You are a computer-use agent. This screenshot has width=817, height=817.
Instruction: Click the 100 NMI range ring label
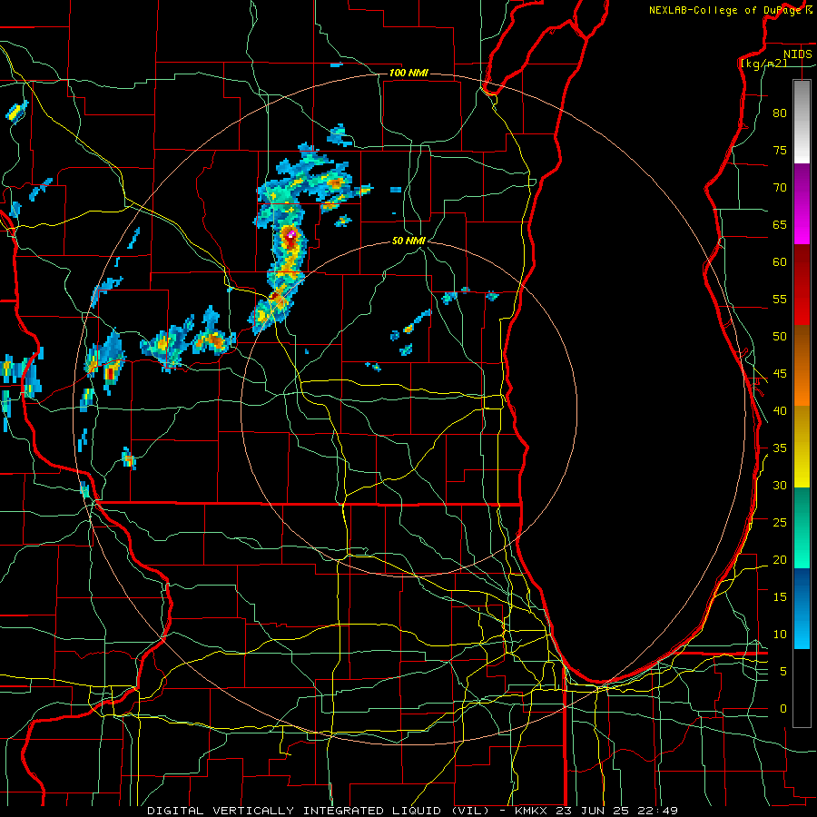click(408, 73)
